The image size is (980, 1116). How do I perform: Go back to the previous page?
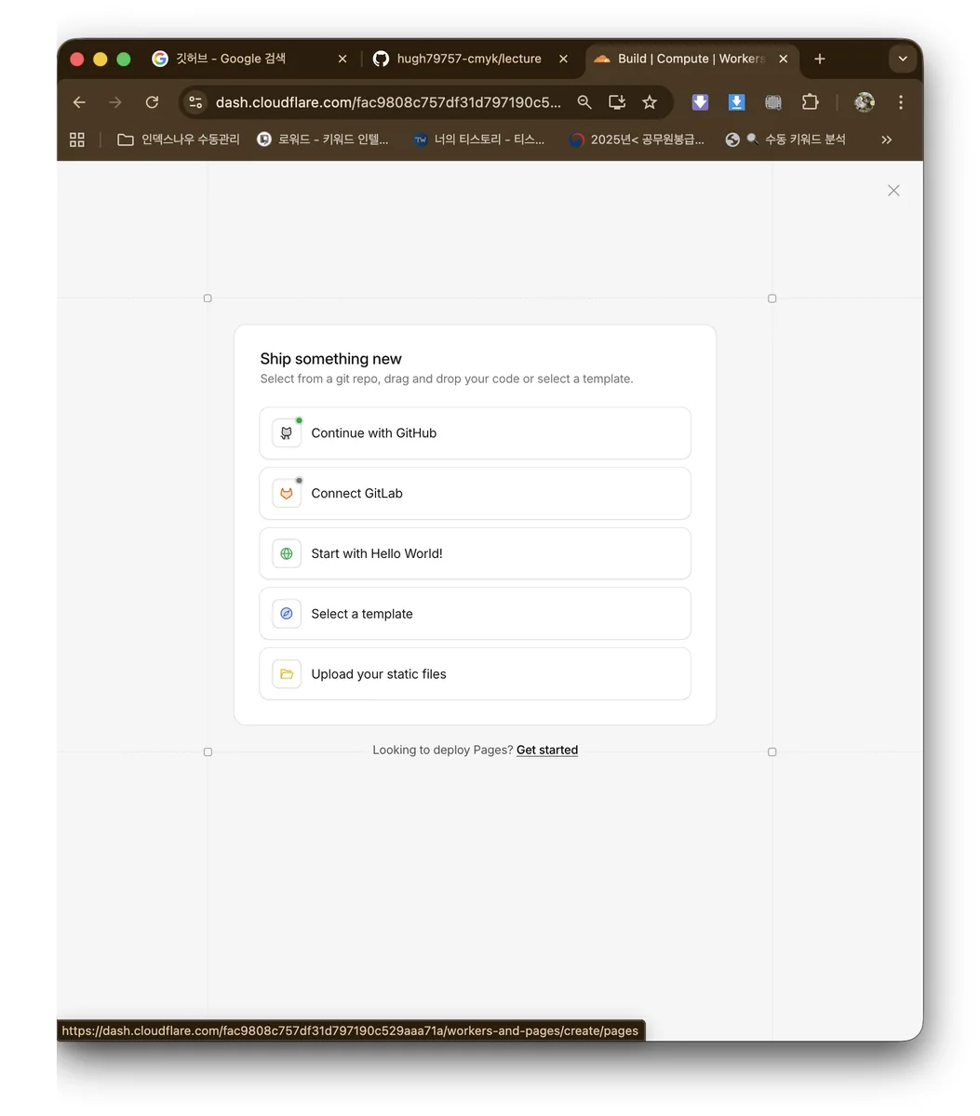click(79, 102)
